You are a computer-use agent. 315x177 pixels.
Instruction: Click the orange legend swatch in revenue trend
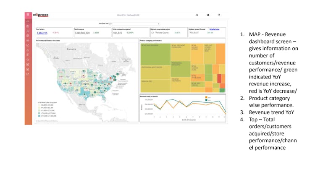tap(206, 97)
